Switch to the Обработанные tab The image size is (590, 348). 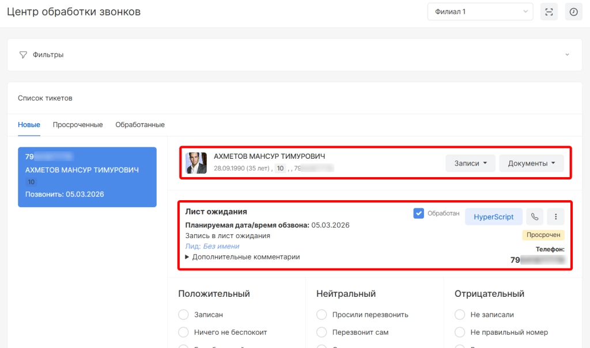point(140,125)
